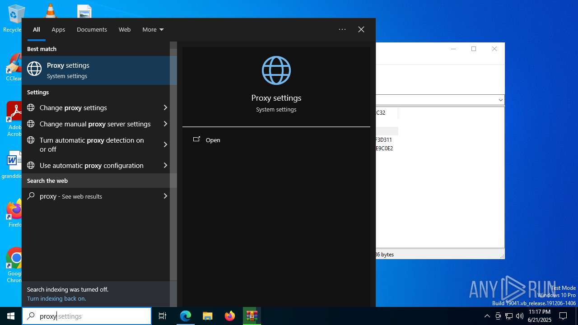
Task: Maximize the background window
Action: click(x=474, y=49)
